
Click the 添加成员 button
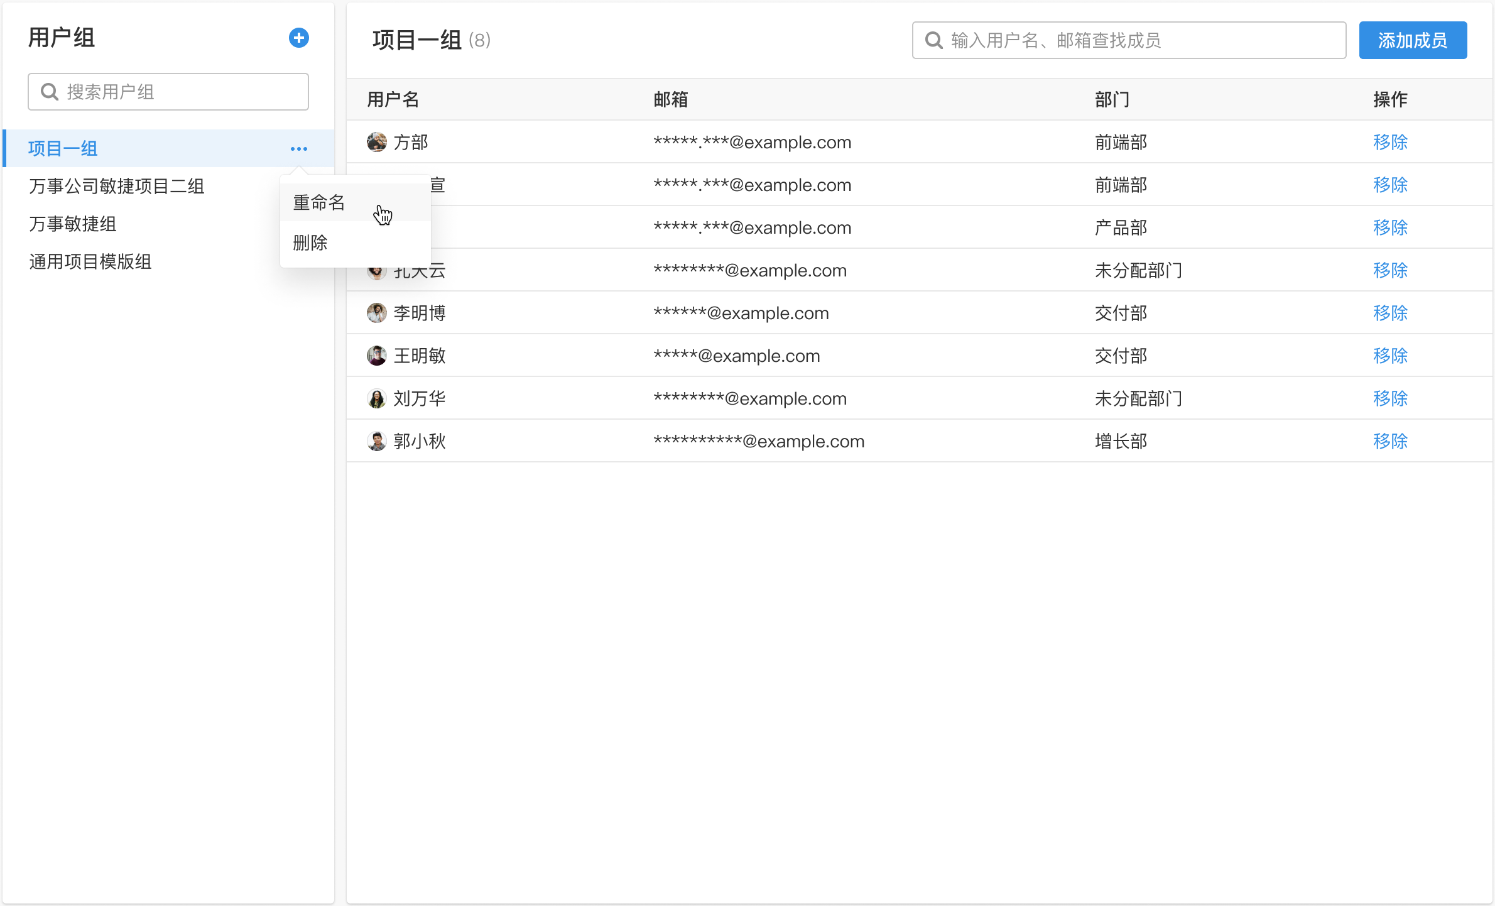click(1413, 40)
